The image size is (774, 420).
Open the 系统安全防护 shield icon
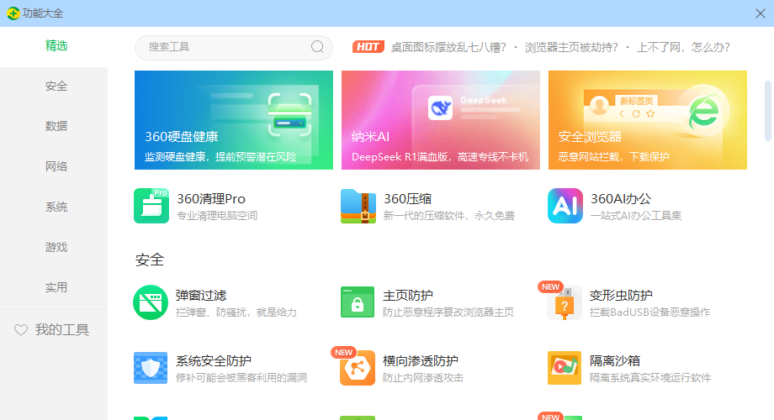151,368
